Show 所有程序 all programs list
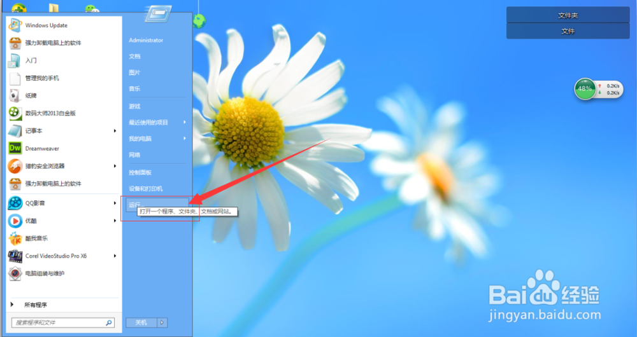Screen dimensions: 637x337 click(36, 305)
